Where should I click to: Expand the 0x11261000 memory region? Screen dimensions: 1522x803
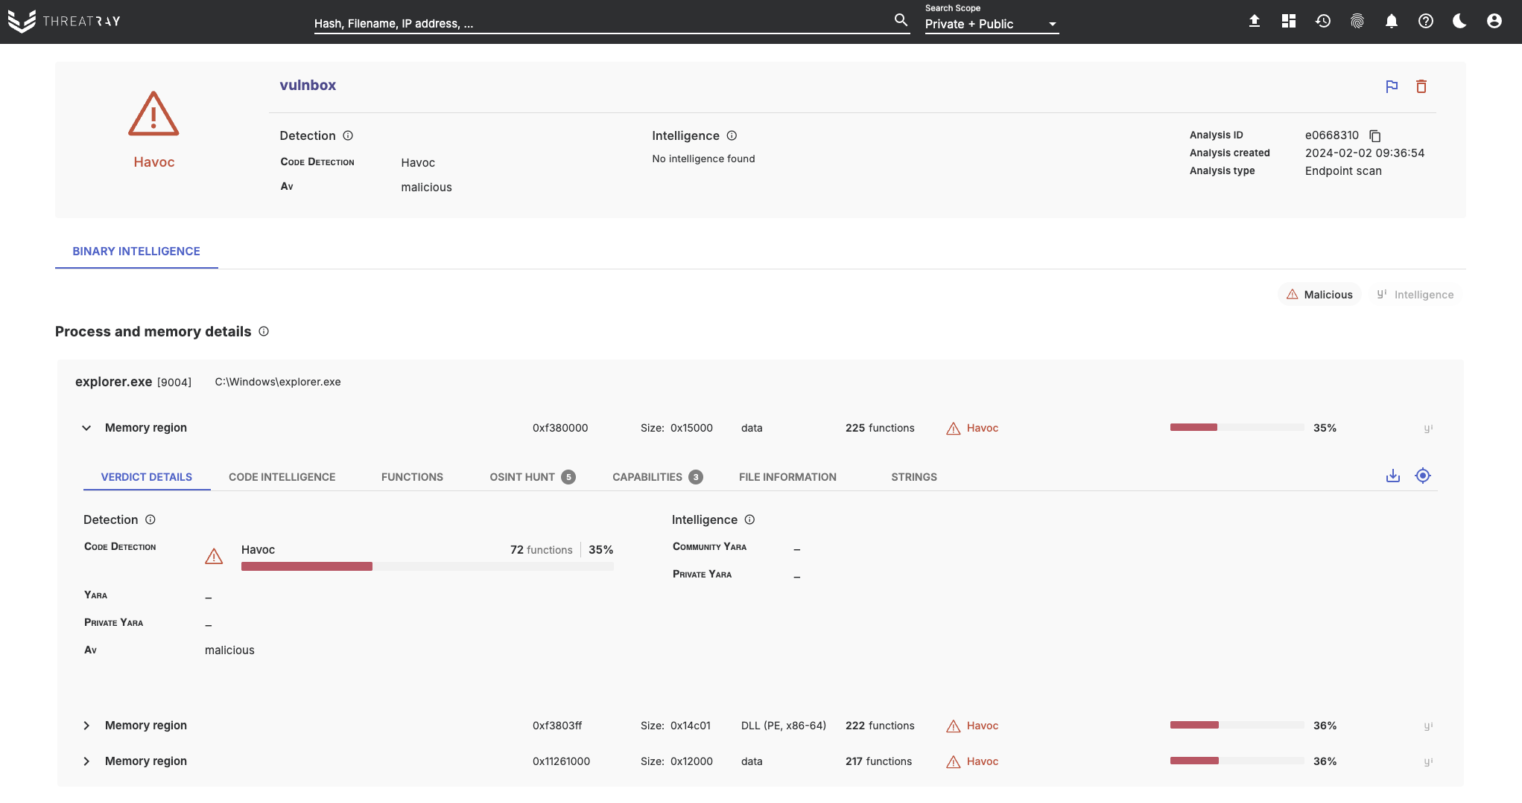click(x=86, y=761)
